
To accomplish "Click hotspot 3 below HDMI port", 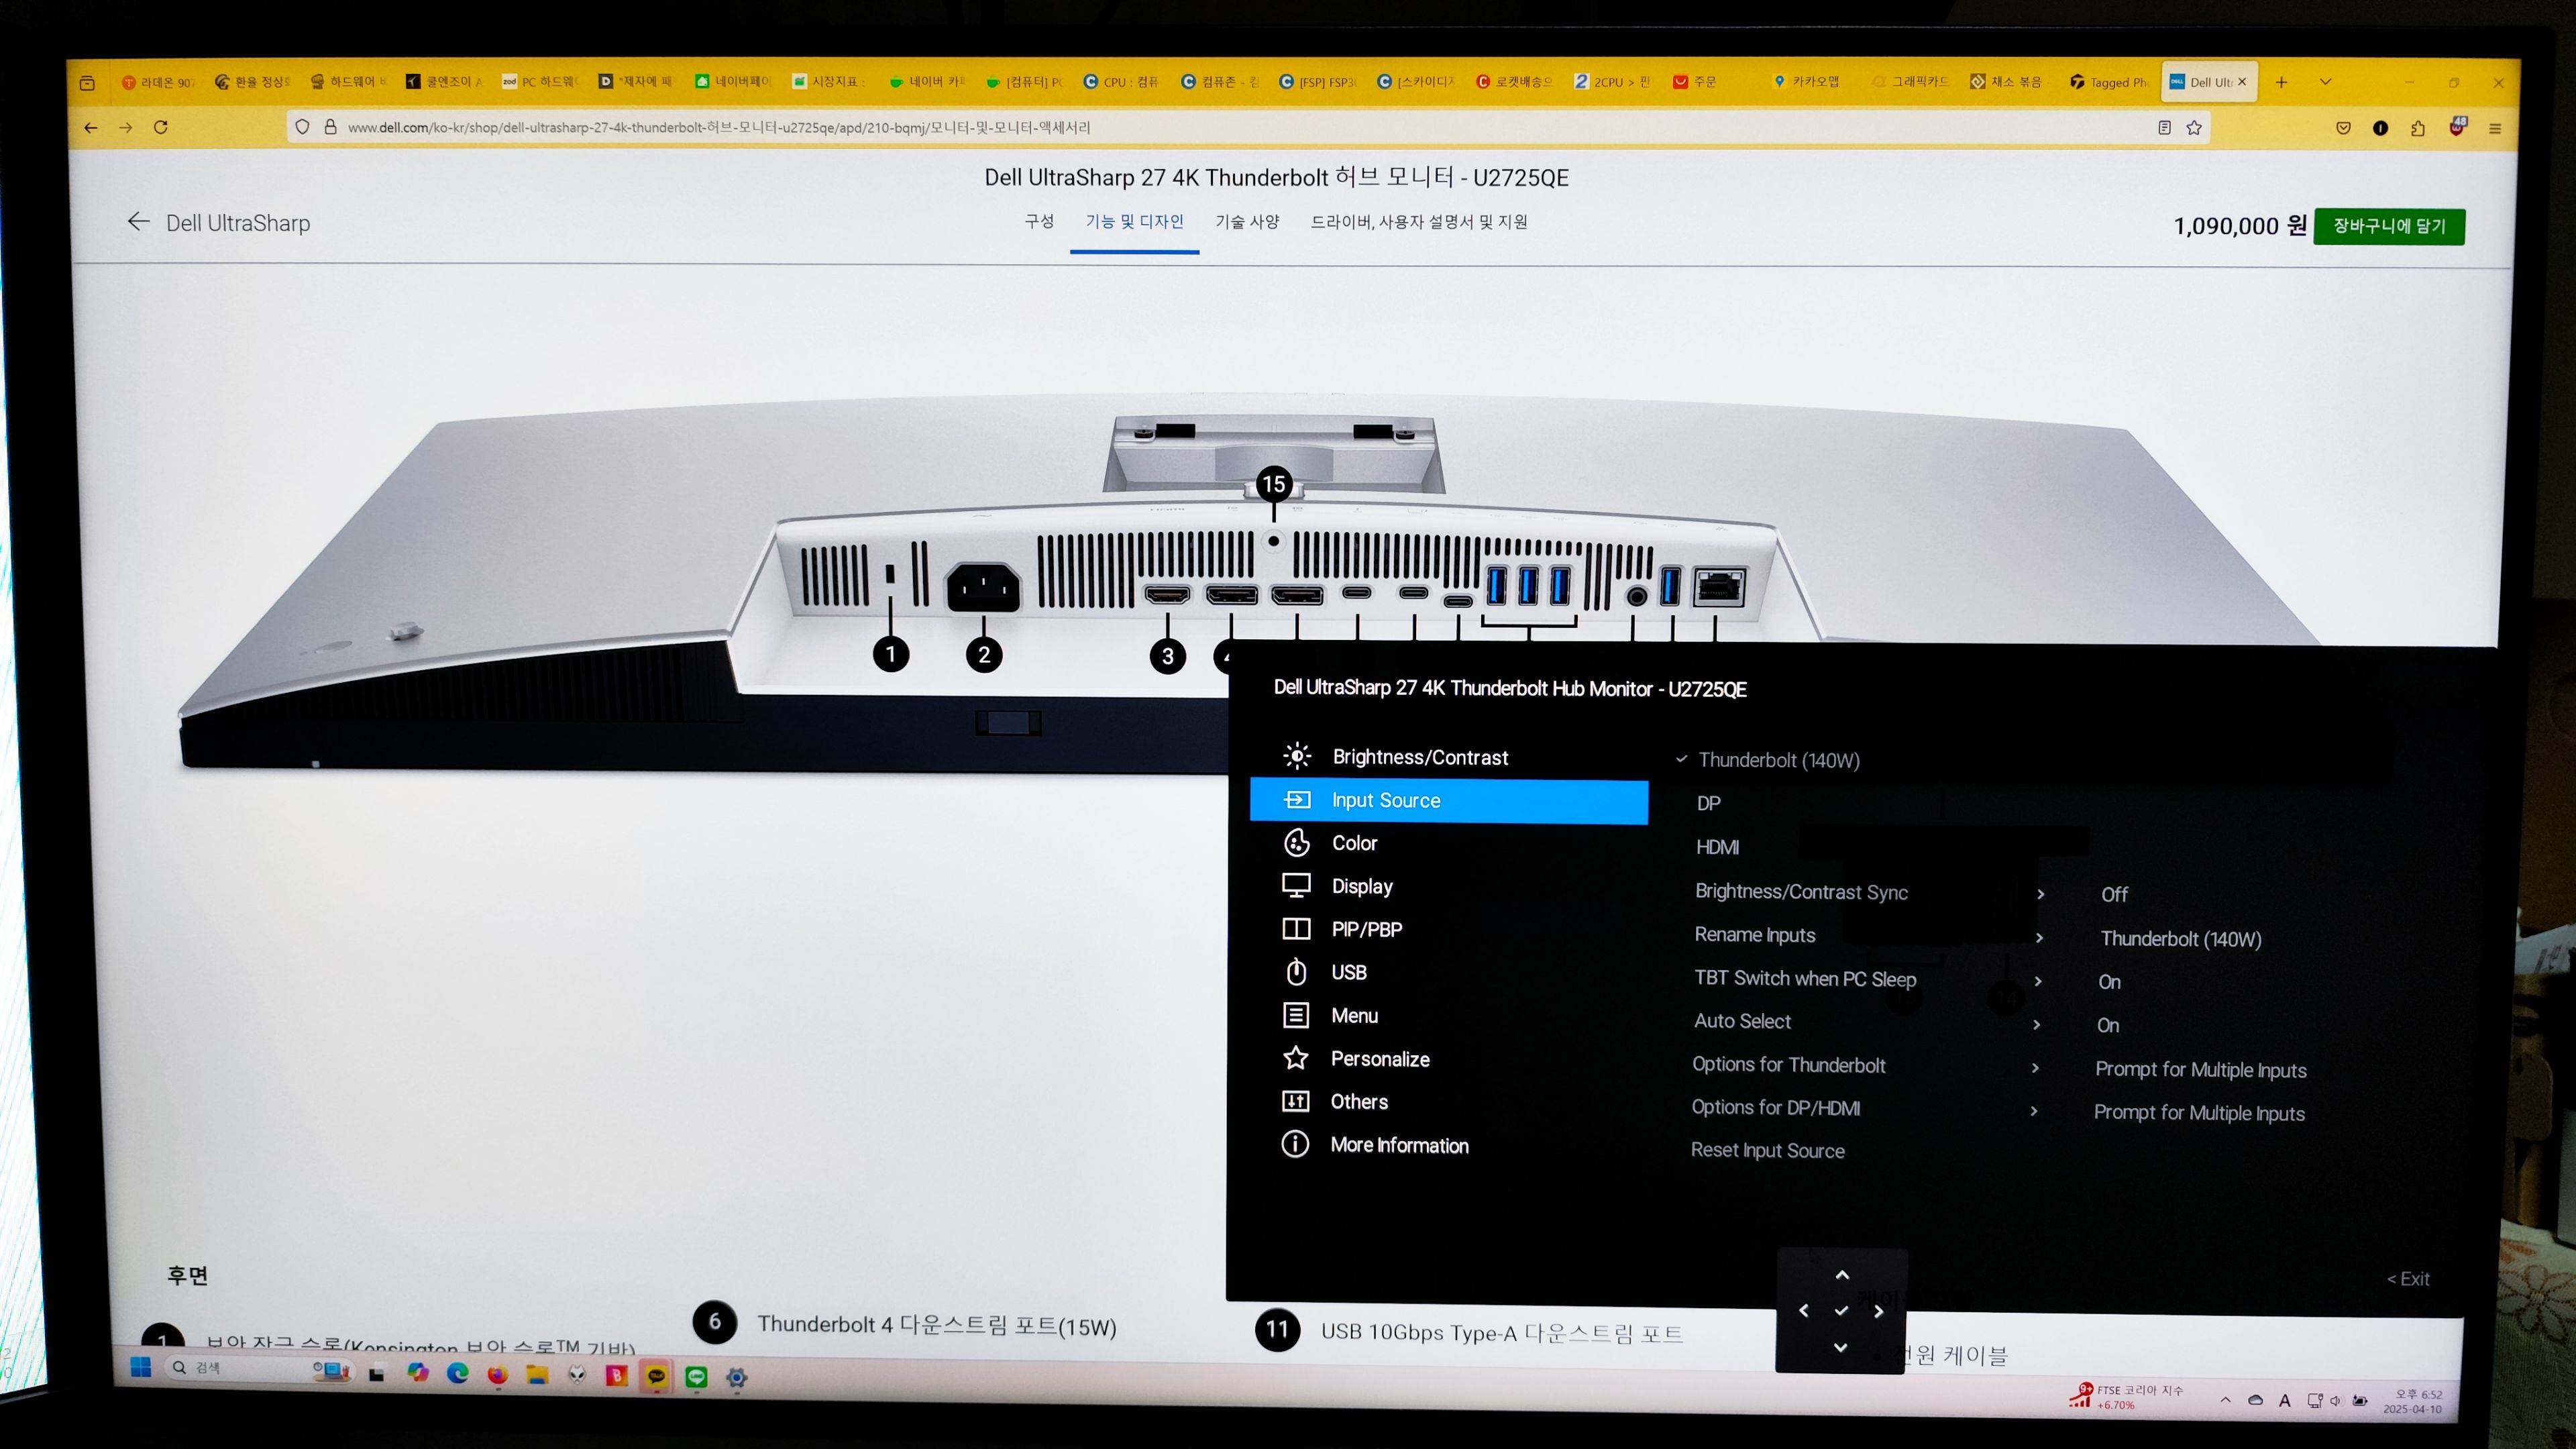I will click(x=1167, y=656).
